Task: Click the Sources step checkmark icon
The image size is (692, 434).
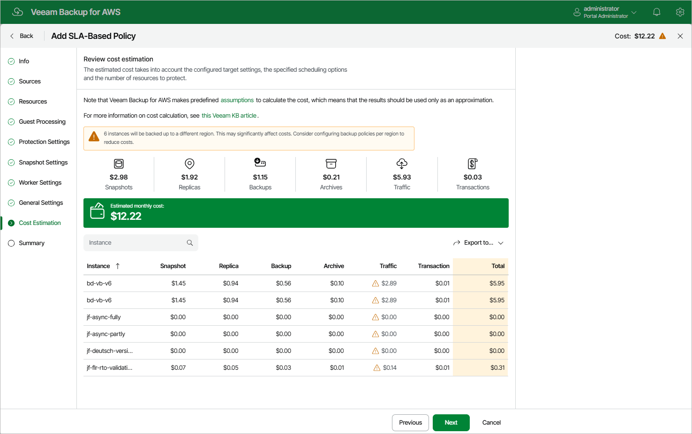Action: click(11, 82)
